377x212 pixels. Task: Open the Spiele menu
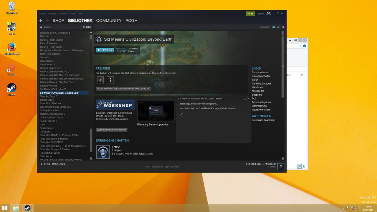(72, 14)
